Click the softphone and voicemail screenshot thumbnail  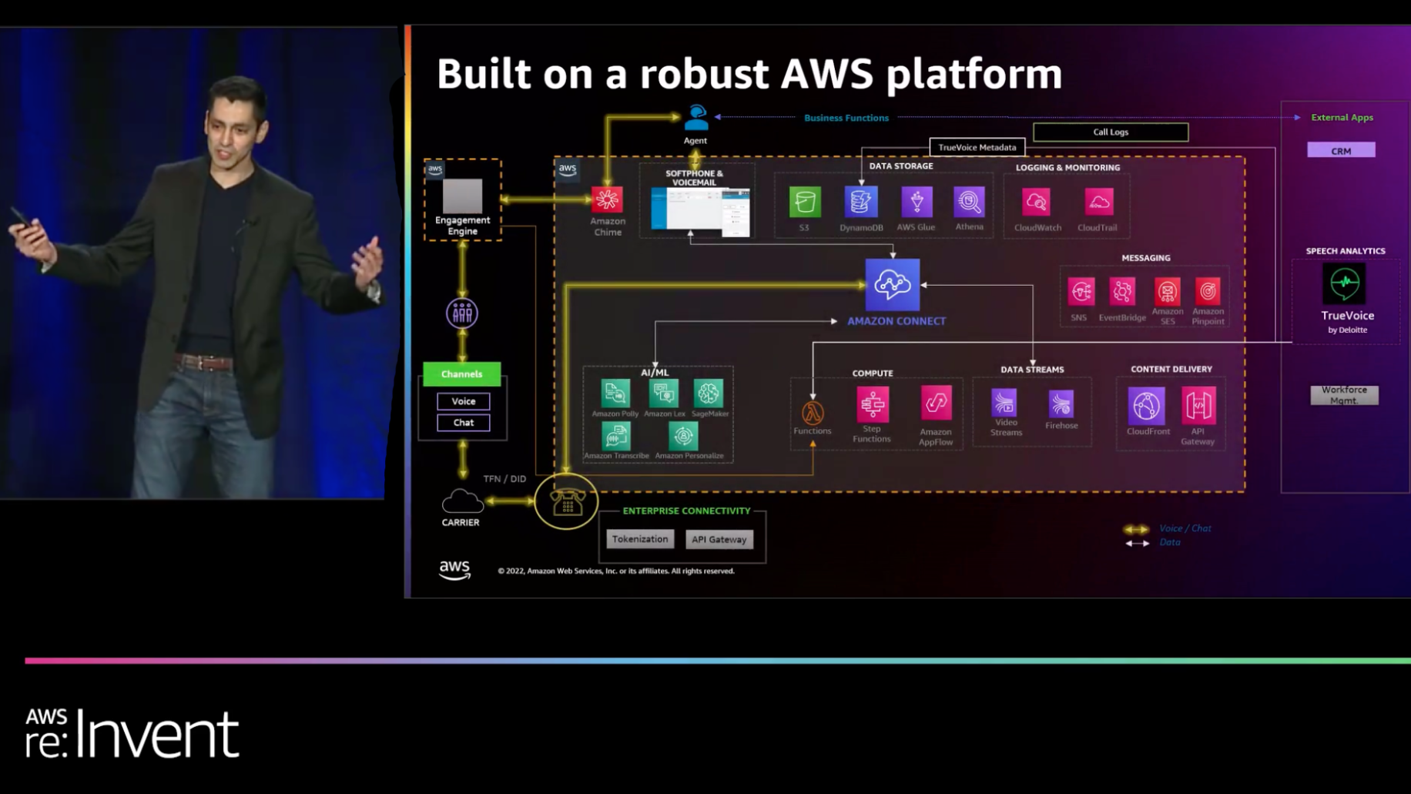pyautogui.click(x=700, y=213)
